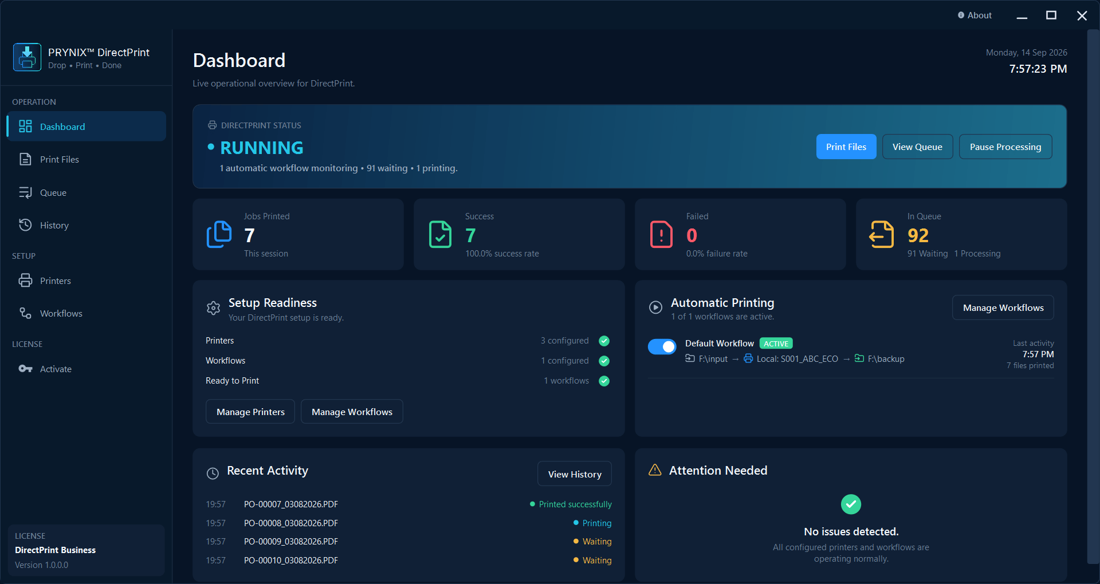Click the green check beside Ready to Print
The image size is (1100, 584).
click(x=604, y=381)
